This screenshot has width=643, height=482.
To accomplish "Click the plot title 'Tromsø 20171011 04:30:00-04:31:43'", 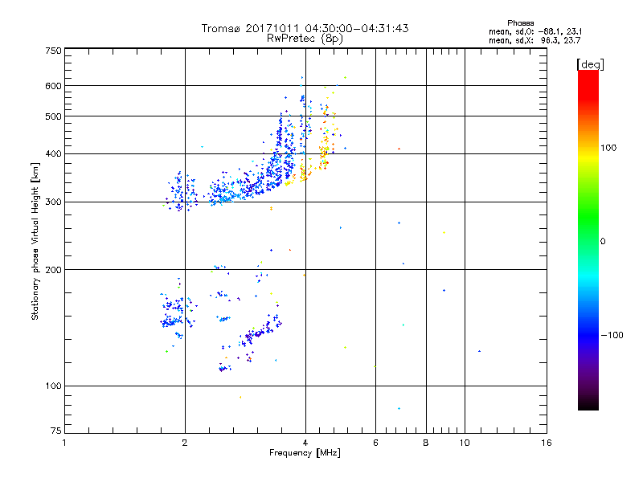I will [x=305, y=28].
